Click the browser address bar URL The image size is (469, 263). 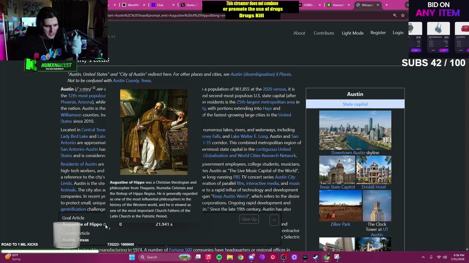(x=167, y=15)
